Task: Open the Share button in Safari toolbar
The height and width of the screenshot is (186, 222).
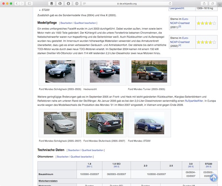Action: tap(204, 4)
